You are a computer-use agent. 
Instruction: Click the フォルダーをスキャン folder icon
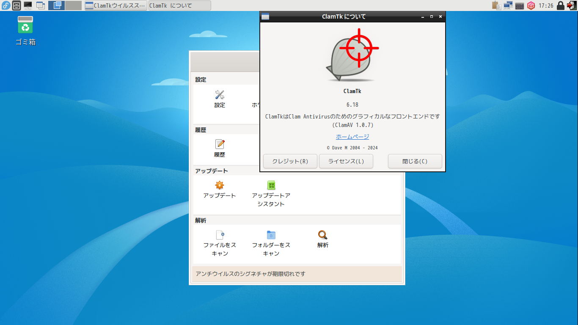coord(271,235)
